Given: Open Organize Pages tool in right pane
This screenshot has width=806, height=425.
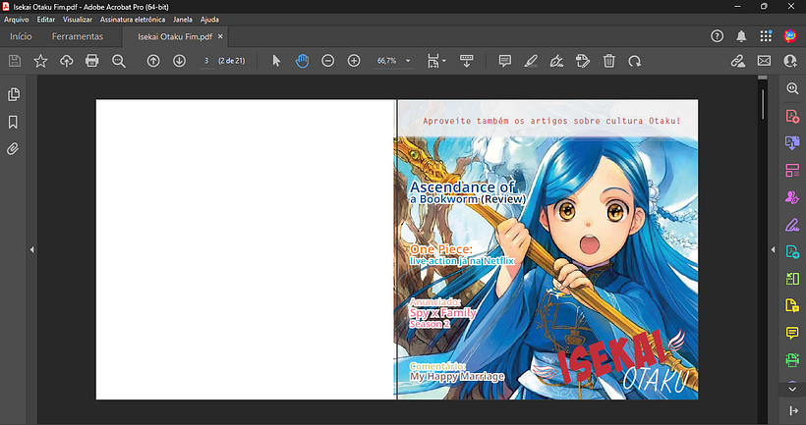Looking at the screenshot, I should [792, 171].
